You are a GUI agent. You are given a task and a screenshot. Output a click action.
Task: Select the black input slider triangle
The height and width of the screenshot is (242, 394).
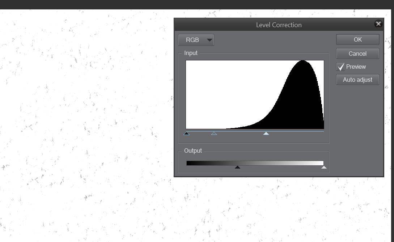click(x=187, y=133)
